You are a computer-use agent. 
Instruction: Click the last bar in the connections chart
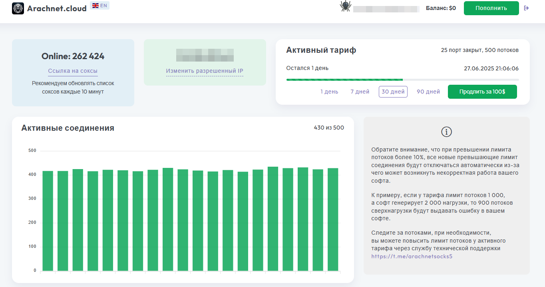(333, 219)
